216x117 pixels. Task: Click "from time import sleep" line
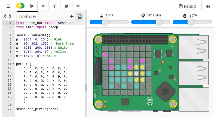[37, 27]
